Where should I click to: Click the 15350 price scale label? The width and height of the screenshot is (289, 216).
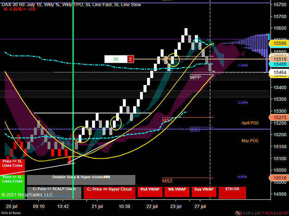pos(280,99)
